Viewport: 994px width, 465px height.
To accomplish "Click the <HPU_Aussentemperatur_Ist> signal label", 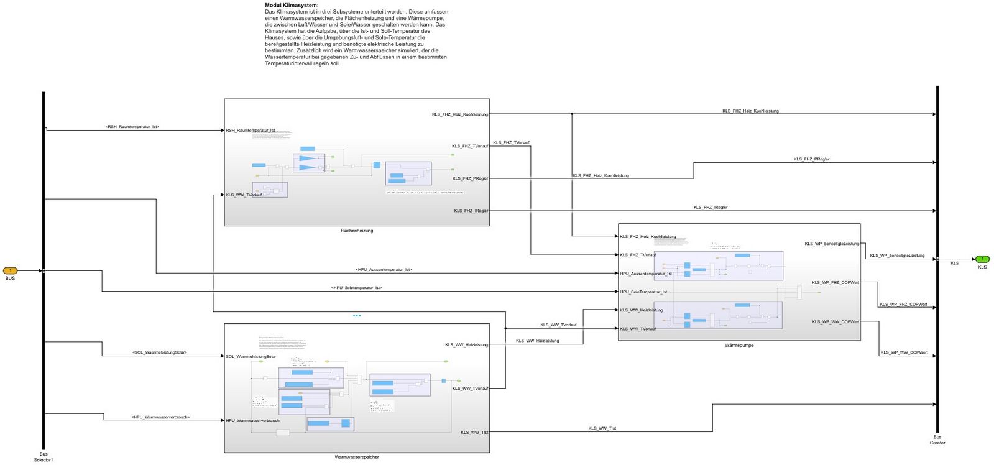I will coord(384,270).
